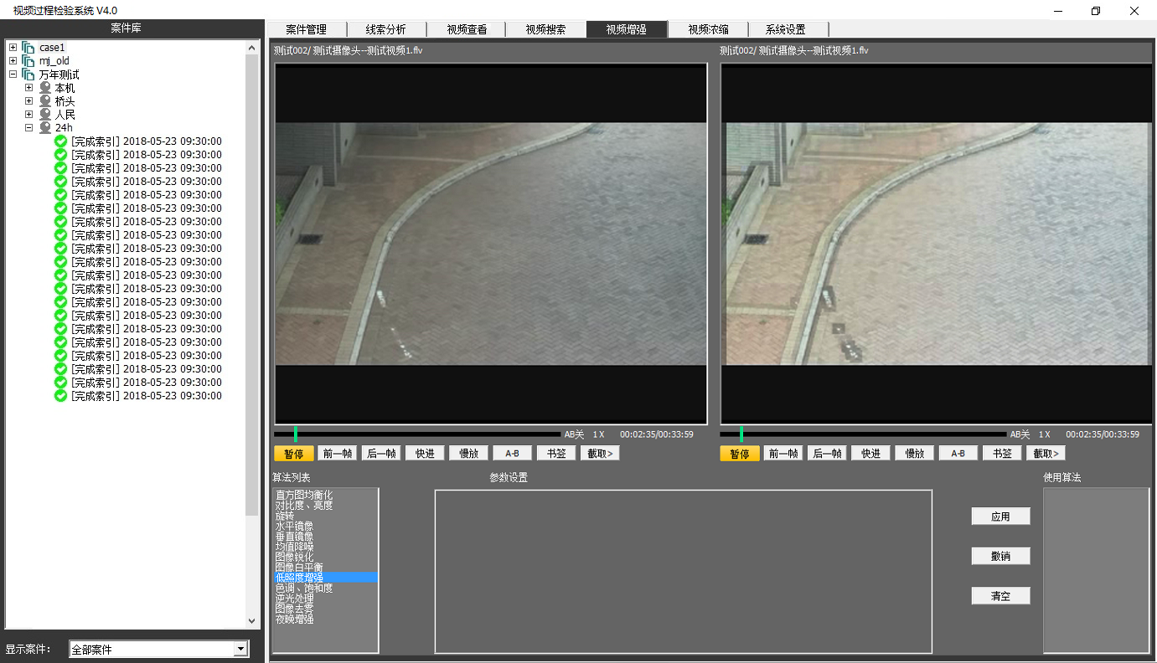Click the camera icon beside 本机
The width and height of the screenshot is (1157, 663).
tap(45, 88)
